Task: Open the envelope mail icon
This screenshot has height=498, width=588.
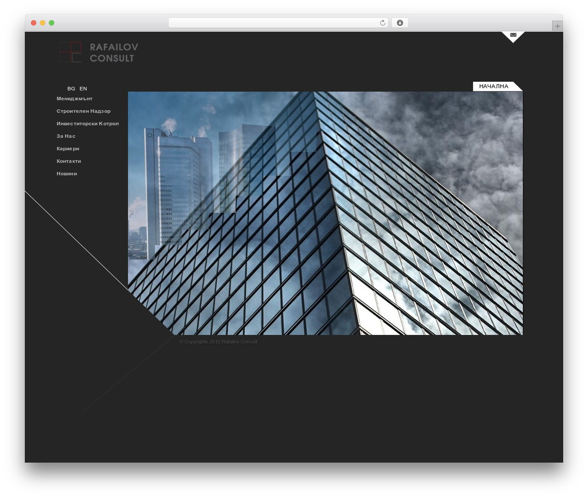Action: coord(513,35)
